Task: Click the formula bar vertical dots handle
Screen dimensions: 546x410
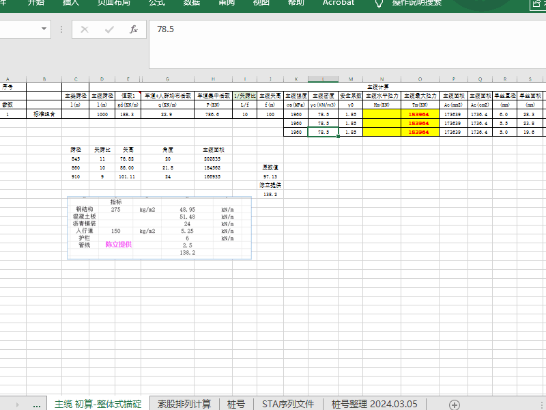Action: coord(61,29)
